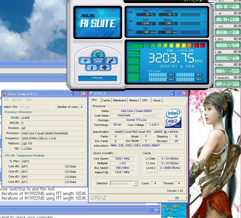This screenshot has height=218, width=241.
Task: Click the Core Voltage value field
Action: point(154,125)
